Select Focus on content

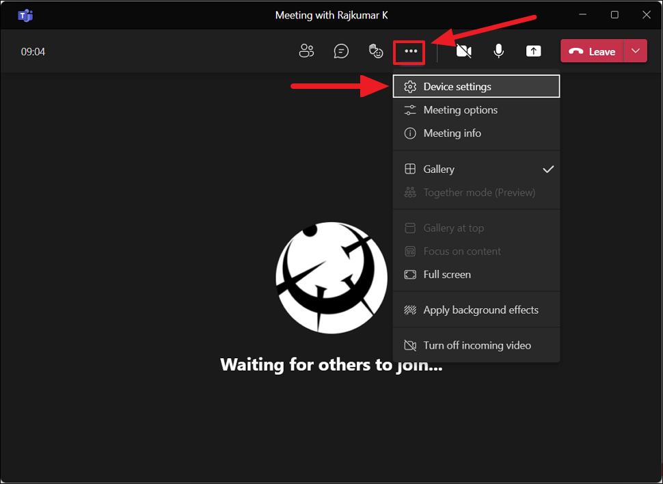coord(476,252)
